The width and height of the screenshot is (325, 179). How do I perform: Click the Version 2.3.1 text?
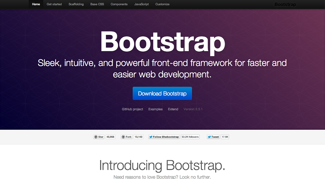[193, 109]
